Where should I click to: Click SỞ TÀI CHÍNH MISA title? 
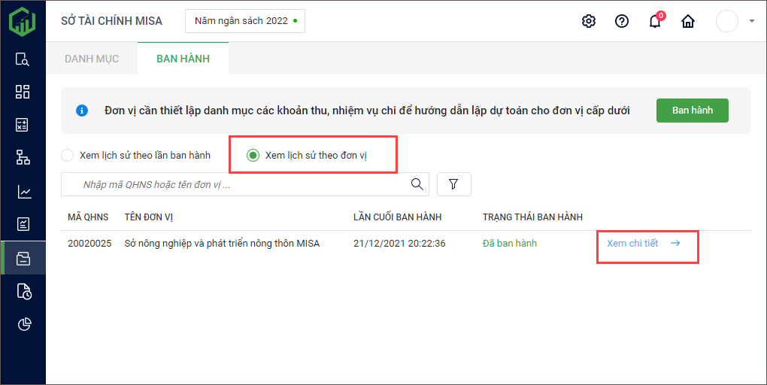(111, 21)
